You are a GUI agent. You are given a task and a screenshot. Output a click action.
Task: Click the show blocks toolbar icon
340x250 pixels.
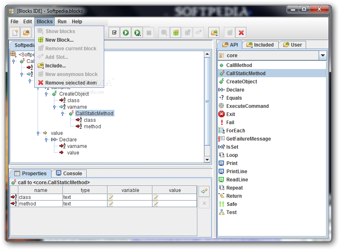(164, 33)
